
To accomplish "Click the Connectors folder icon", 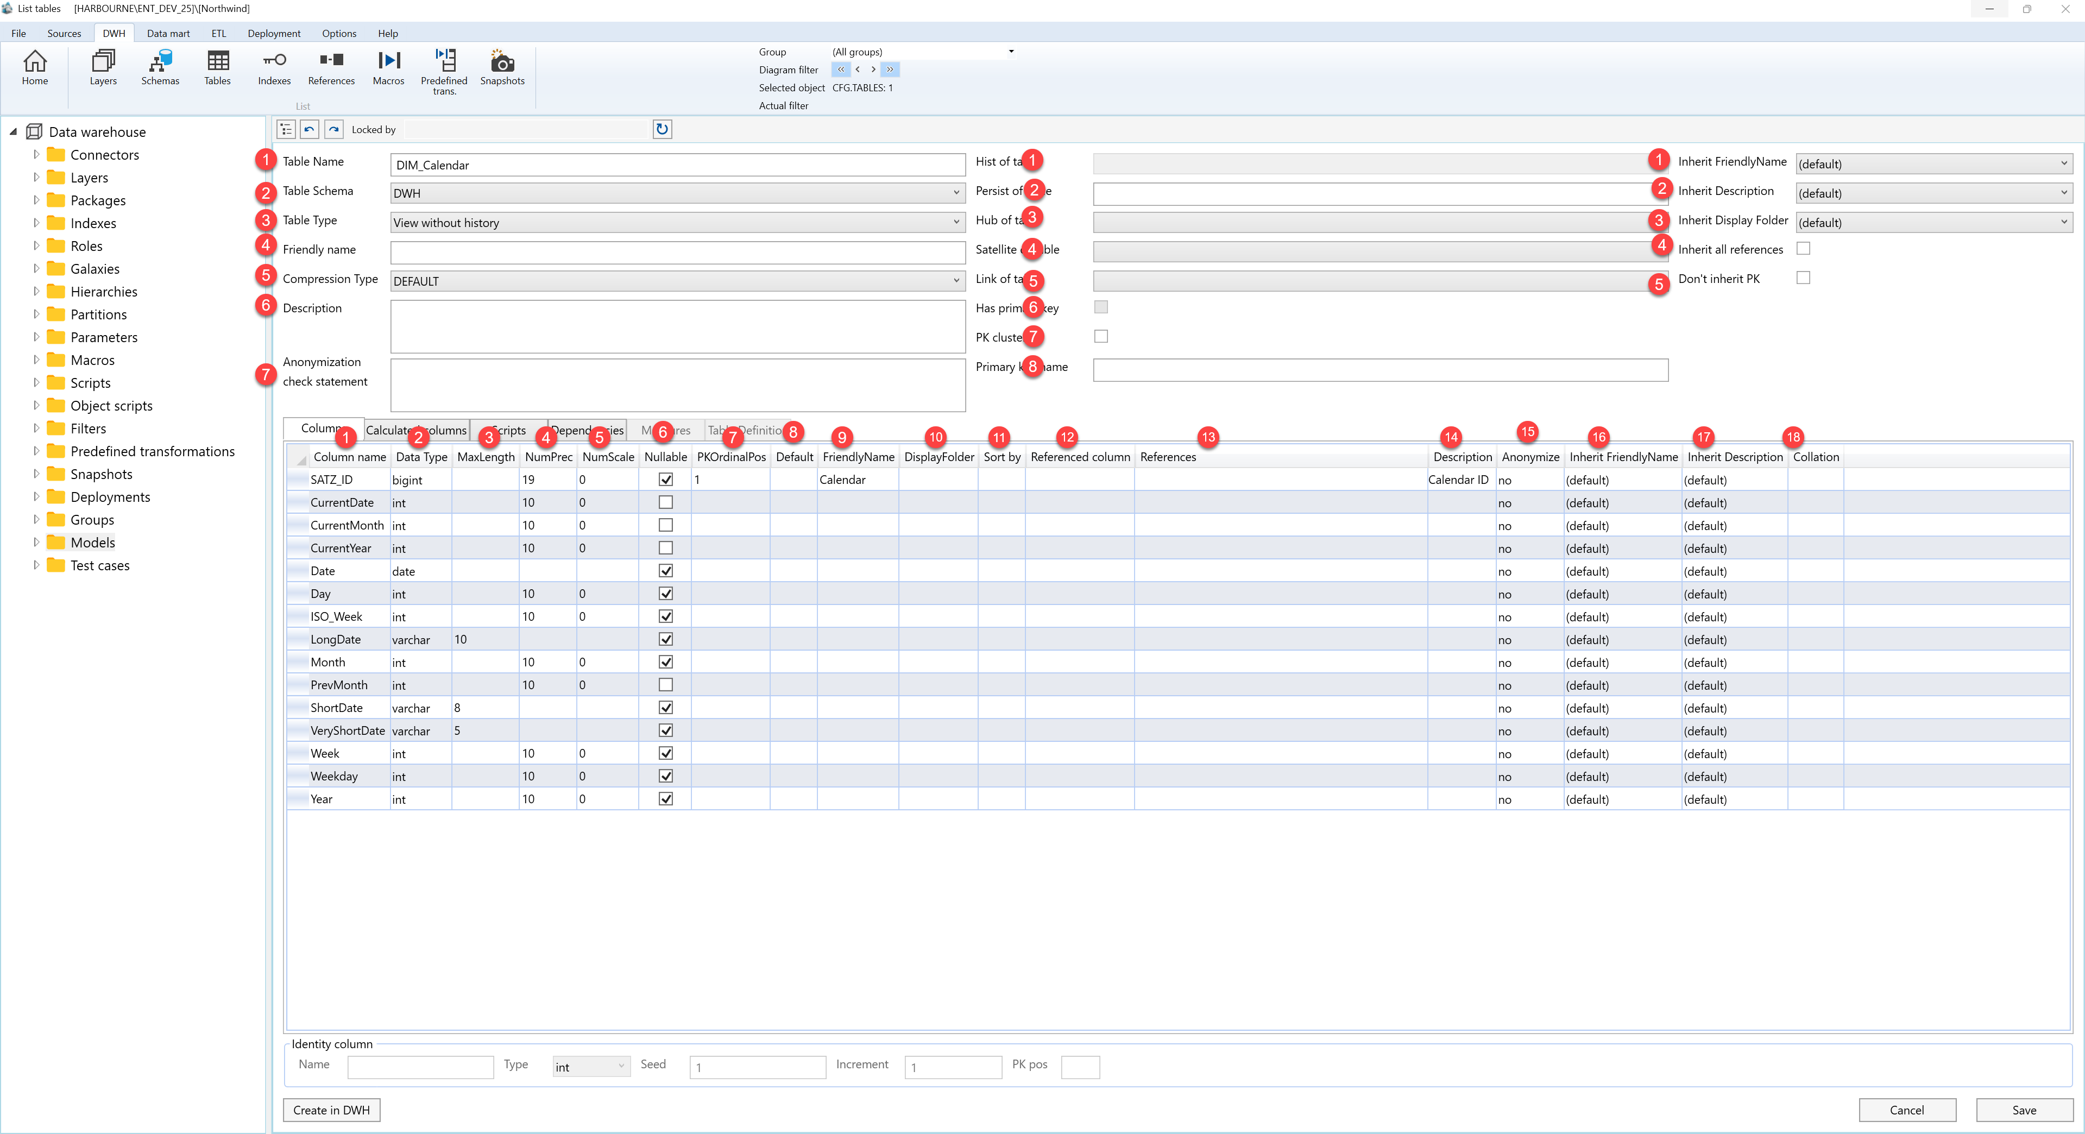I will point(56,155).
